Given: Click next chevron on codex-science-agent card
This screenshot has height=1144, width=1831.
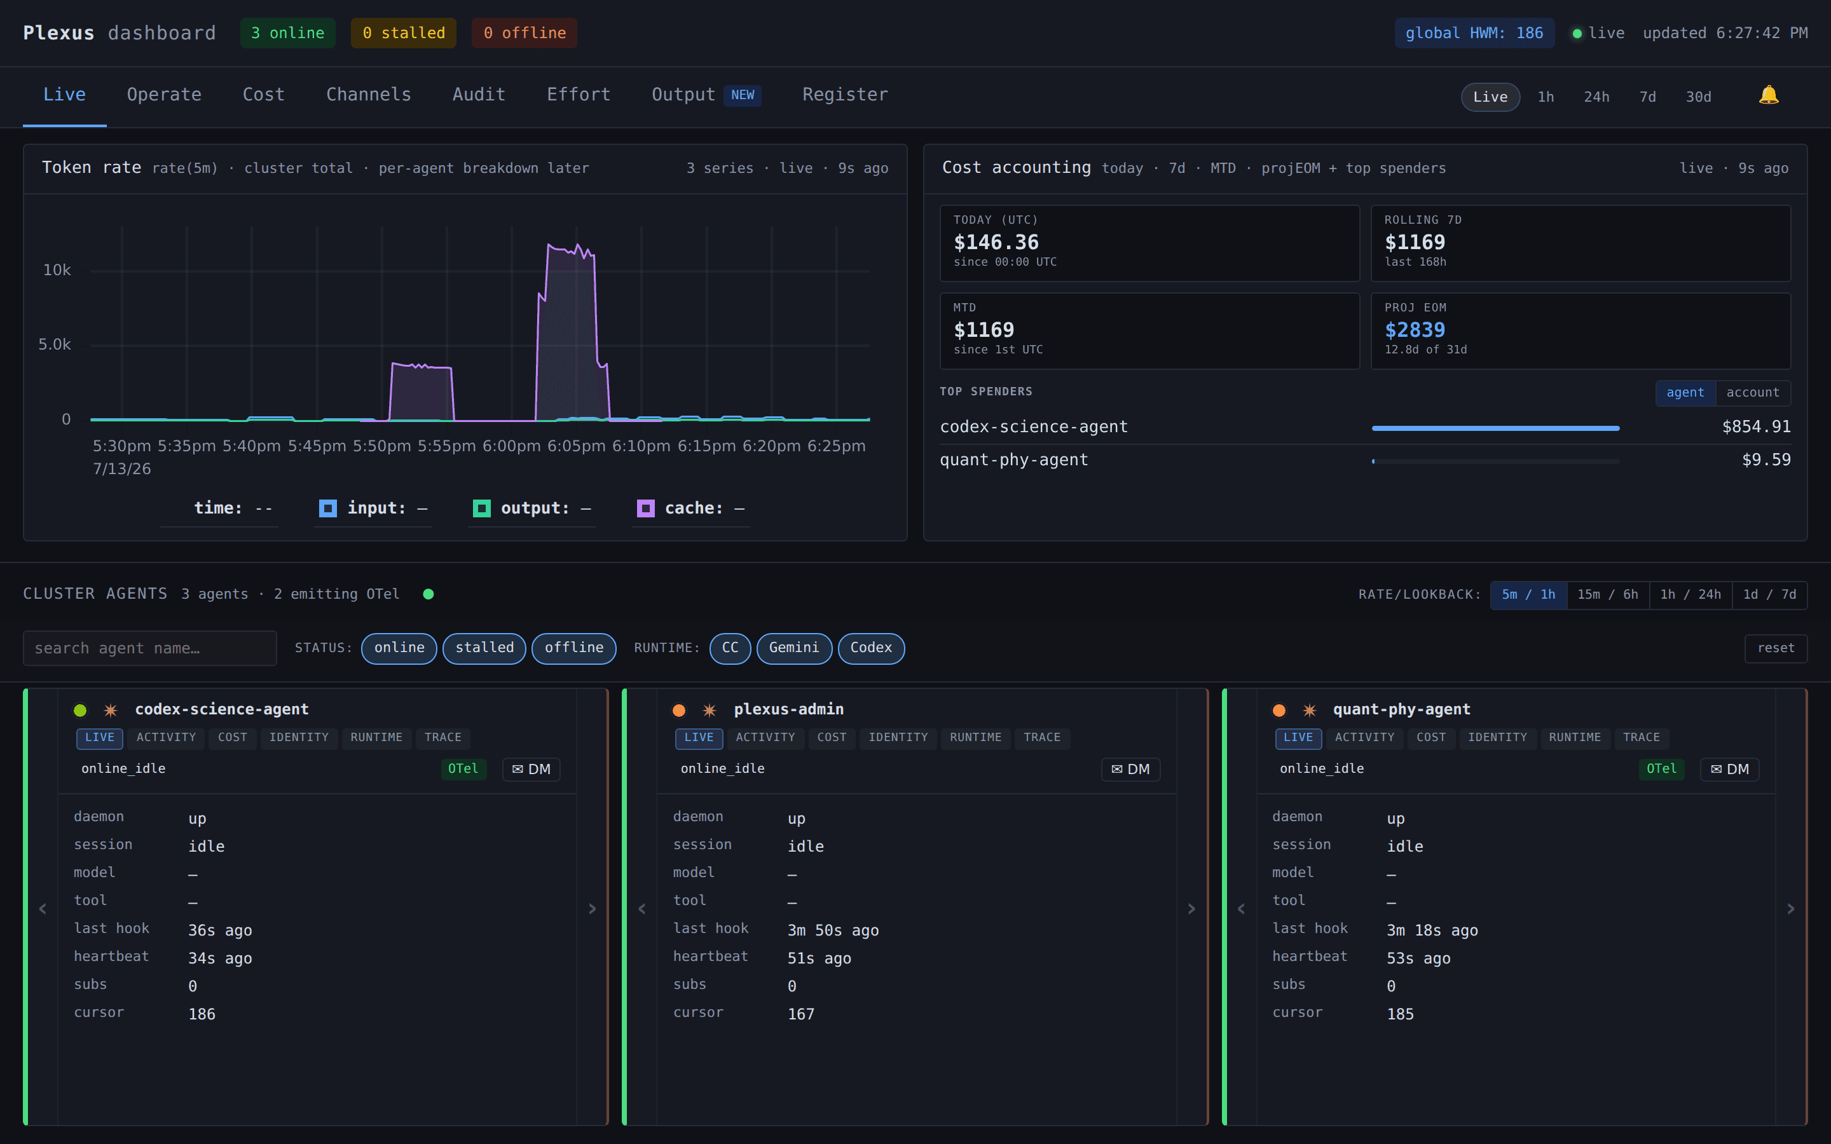Looking at the screenshot, I should tap(593, 909).
